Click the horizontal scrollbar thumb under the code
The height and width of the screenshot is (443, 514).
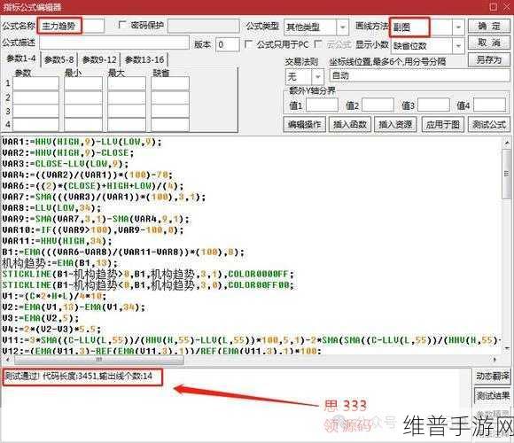99,360
